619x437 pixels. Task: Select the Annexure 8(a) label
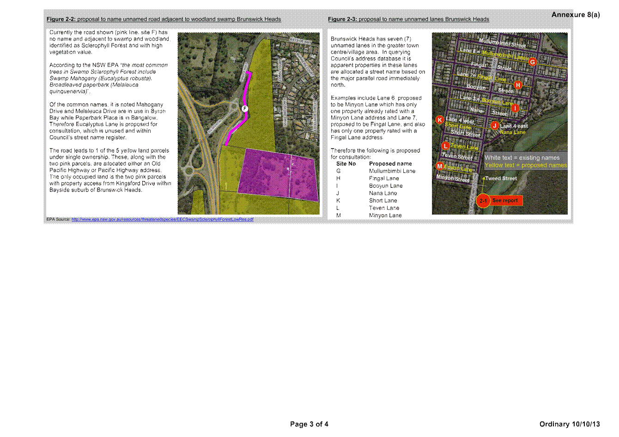coord(576,15)
